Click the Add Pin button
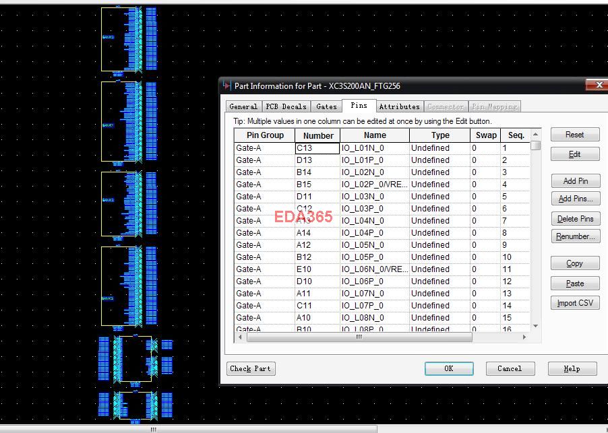608x433 pixels. tap(576, 181)
